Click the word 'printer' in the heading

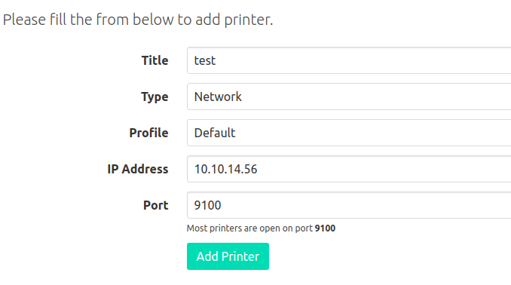pyautogui.click(x=248, y=20)
